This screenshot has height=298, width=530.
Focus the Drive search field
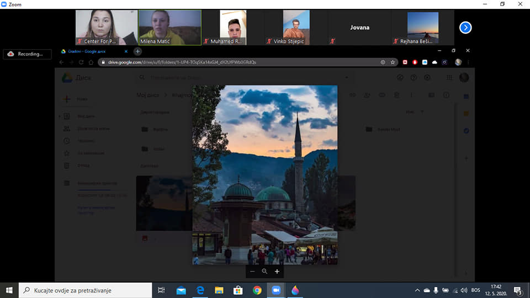[247, 78]
